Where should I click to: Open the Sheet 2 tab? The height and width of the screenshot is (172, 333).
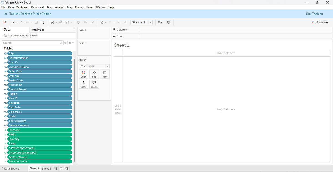coord(46,168)
